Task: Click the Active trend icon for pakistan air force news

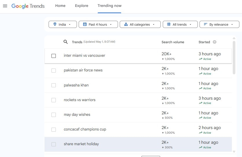Action: tap(200, 74)
